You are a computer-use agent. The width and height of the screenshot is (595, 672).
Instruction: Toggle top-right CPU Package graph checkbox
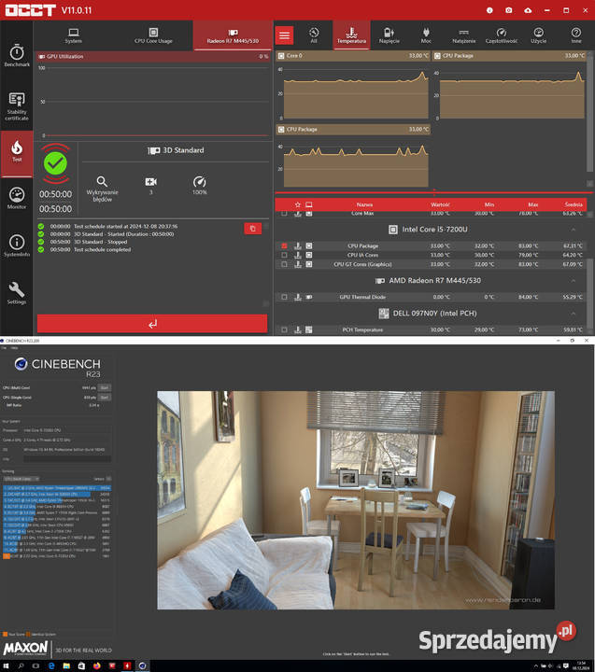(x=437, y=56)
